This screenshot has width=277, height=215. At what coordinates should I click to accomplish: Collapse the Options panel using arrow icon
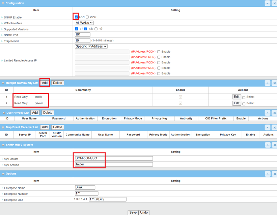267,174
